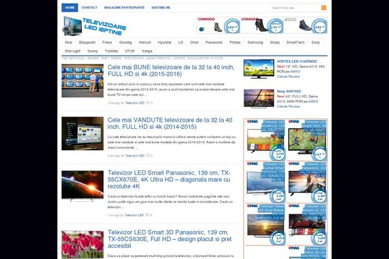Open article Cele mai VANDUTE televizoare
The image size is (389, 259).
pos(170,124)
